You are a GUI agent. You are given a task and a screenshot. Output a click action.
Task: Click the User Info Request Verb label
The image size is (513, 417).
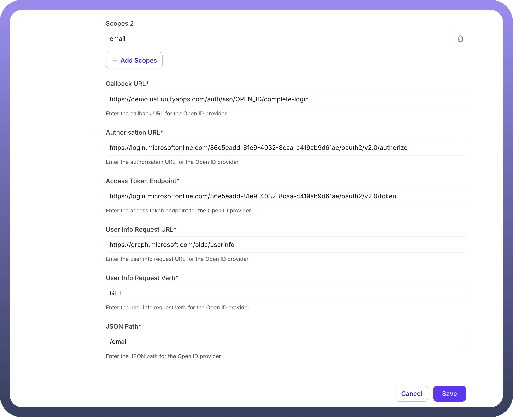[x=142, y=278]
